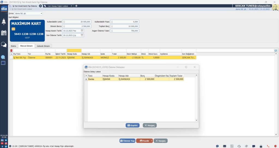Click the globe icon in sidebar
Screen dimensions: 279x148
[3, 57]
